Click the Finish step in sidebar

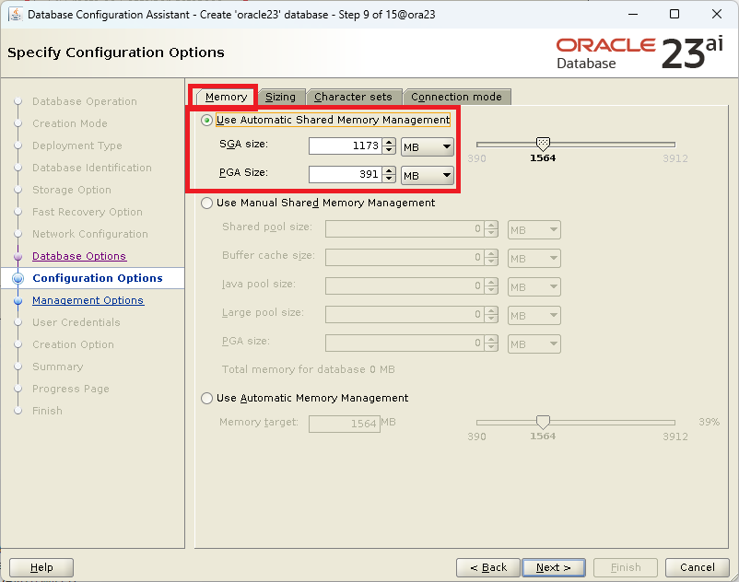pos(47,411)
